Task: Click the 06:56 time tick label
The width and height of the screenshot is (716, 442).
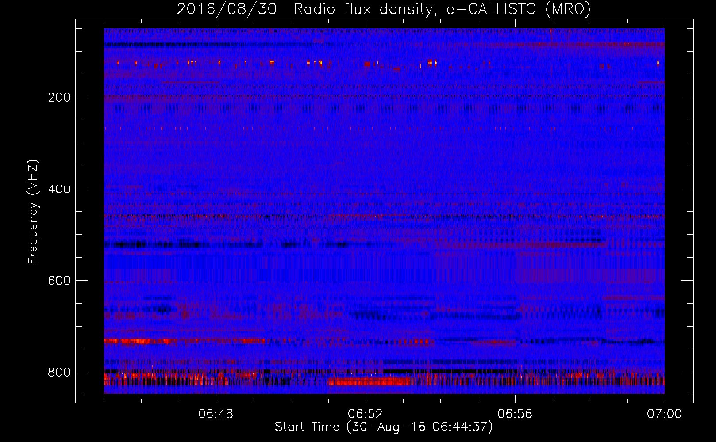Action: click(x=515, y=414)
